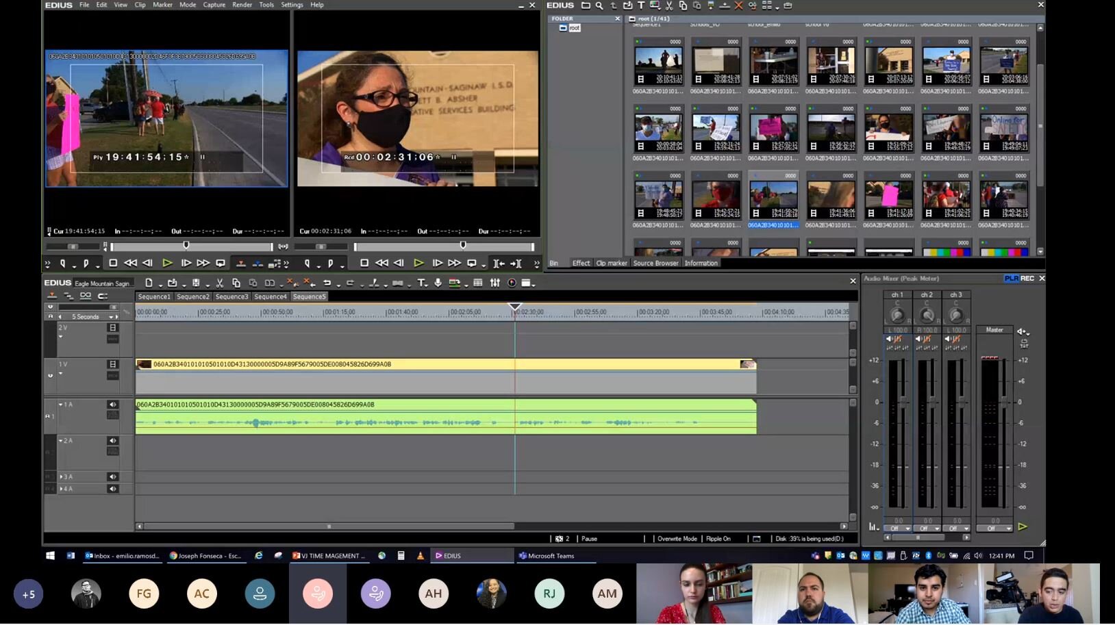Open ch 1 Off automation dropdown
1115x625 pixels.
897,528
